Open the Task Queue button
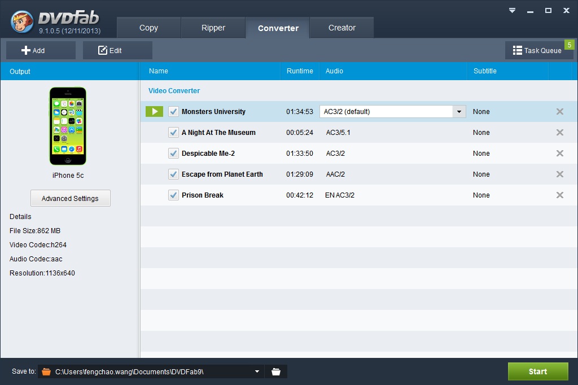Screen dimensions: 578x385 (539, 50)
